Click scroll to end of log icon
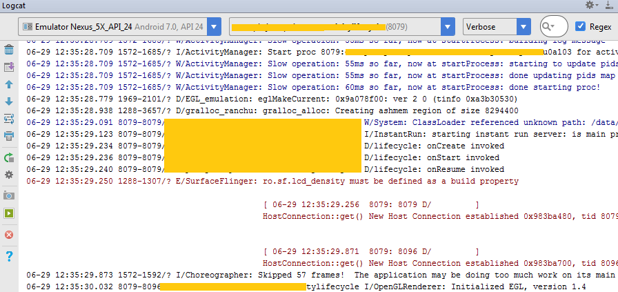618x292 pixels. click(x=9, y=67)
